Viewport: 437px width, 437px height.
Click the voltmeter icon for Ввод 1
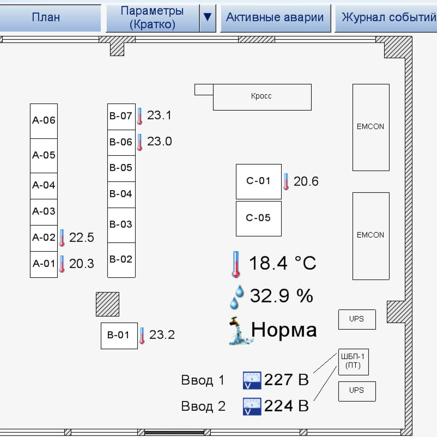pos(252,380)
